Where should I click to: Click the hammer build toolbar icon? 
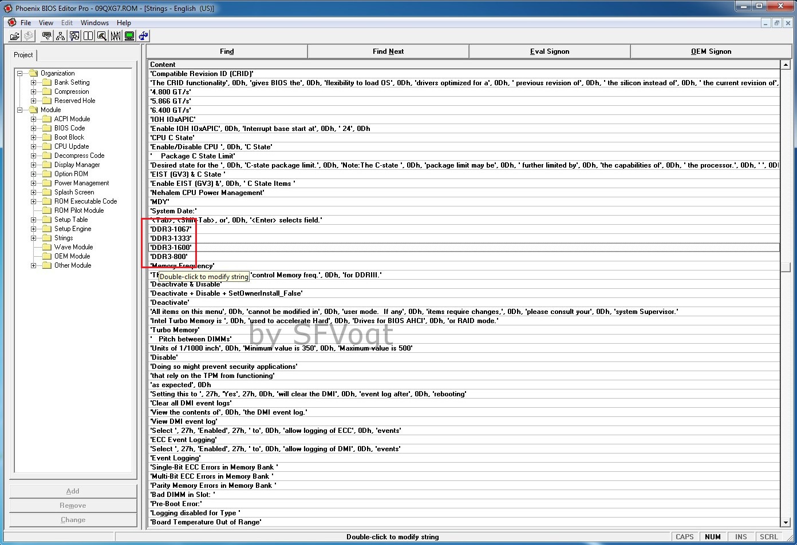[102, 36]
